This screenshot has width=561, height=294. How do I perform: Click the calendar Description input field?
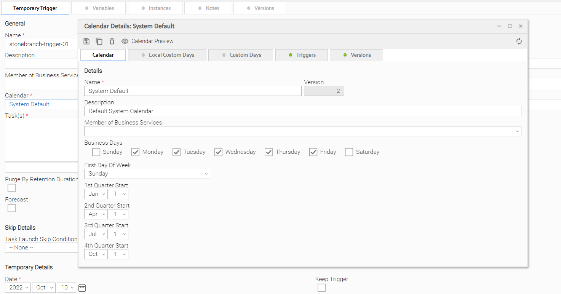302,111
